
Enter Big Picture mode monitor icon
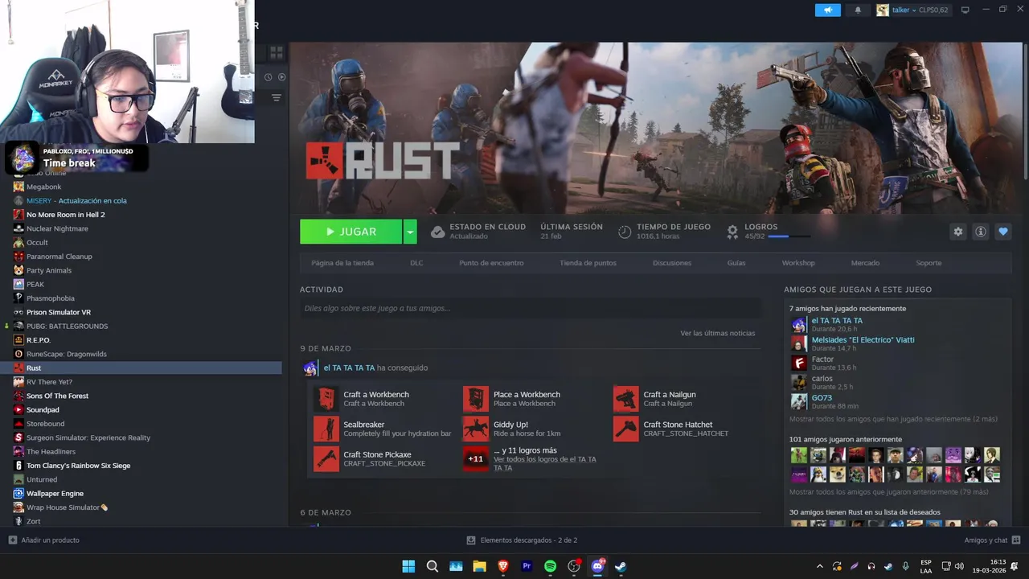click(x=965, y=10)
